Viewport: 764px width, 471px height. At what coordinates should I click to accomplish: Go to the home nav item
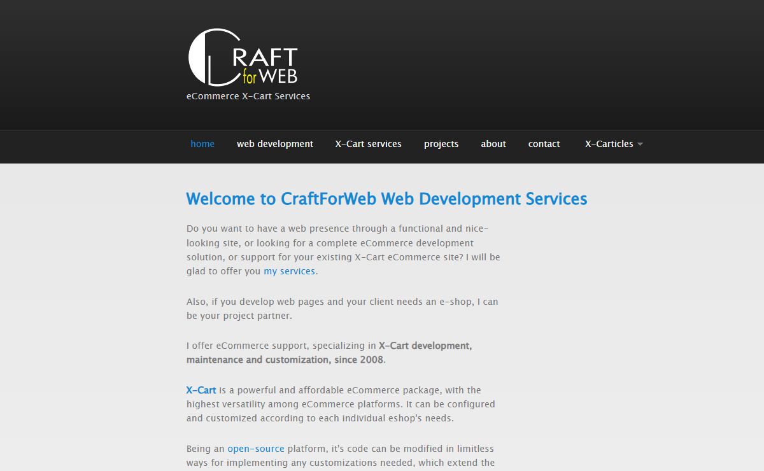(202, 144)
